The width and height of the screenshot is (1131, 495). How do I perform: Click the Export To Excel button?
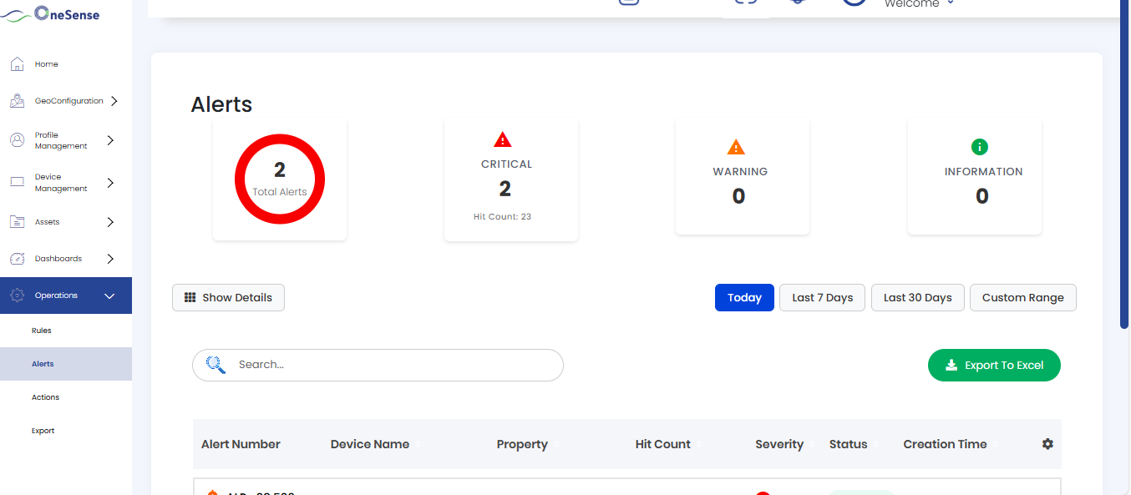994,365
